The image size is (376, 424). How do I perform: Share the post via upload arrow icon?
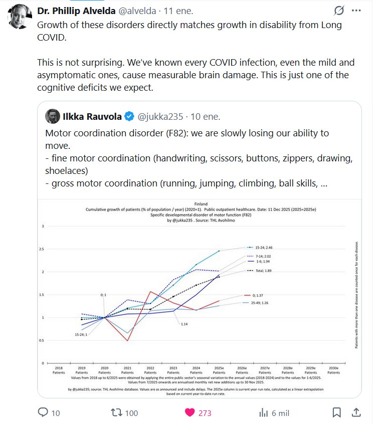point(356,412)
